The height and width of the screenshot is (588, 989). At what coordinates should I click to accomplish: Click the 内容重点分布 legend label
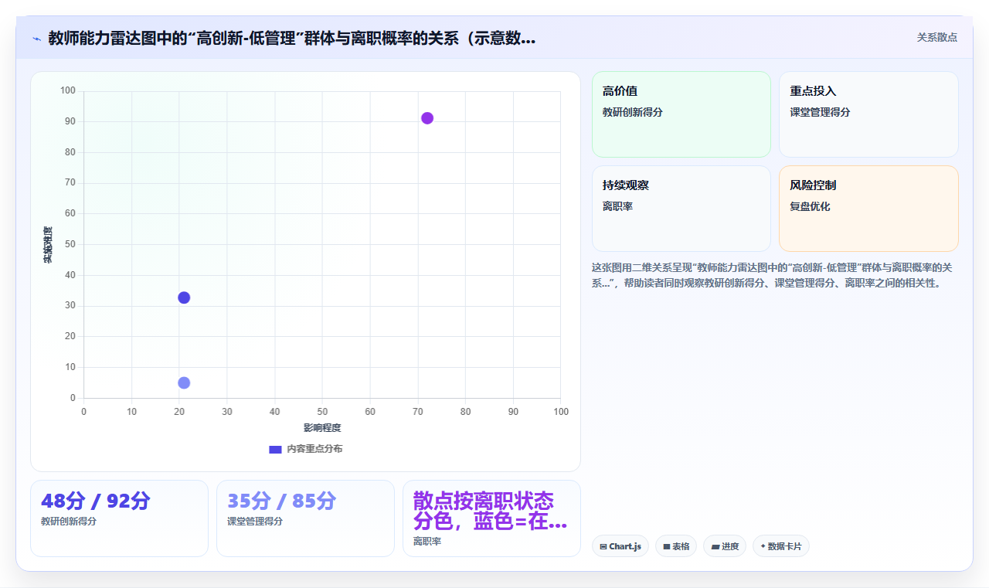(x=314, y=449)
